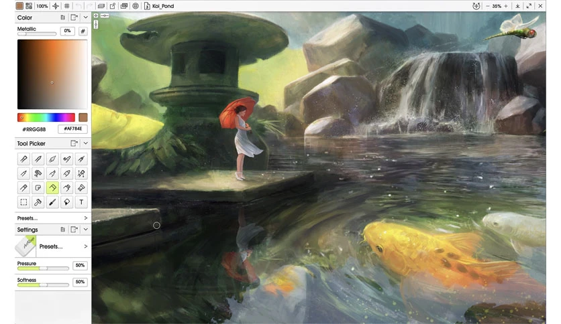Image resolution: width=561 pixels, height=324 pixels.
Task: Select the dashed-square Selection tool
Action: point(23,202)
